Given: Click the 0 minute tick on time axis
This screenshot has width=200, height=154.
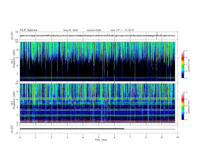Looking at the screenshot, I should point(20,137).
